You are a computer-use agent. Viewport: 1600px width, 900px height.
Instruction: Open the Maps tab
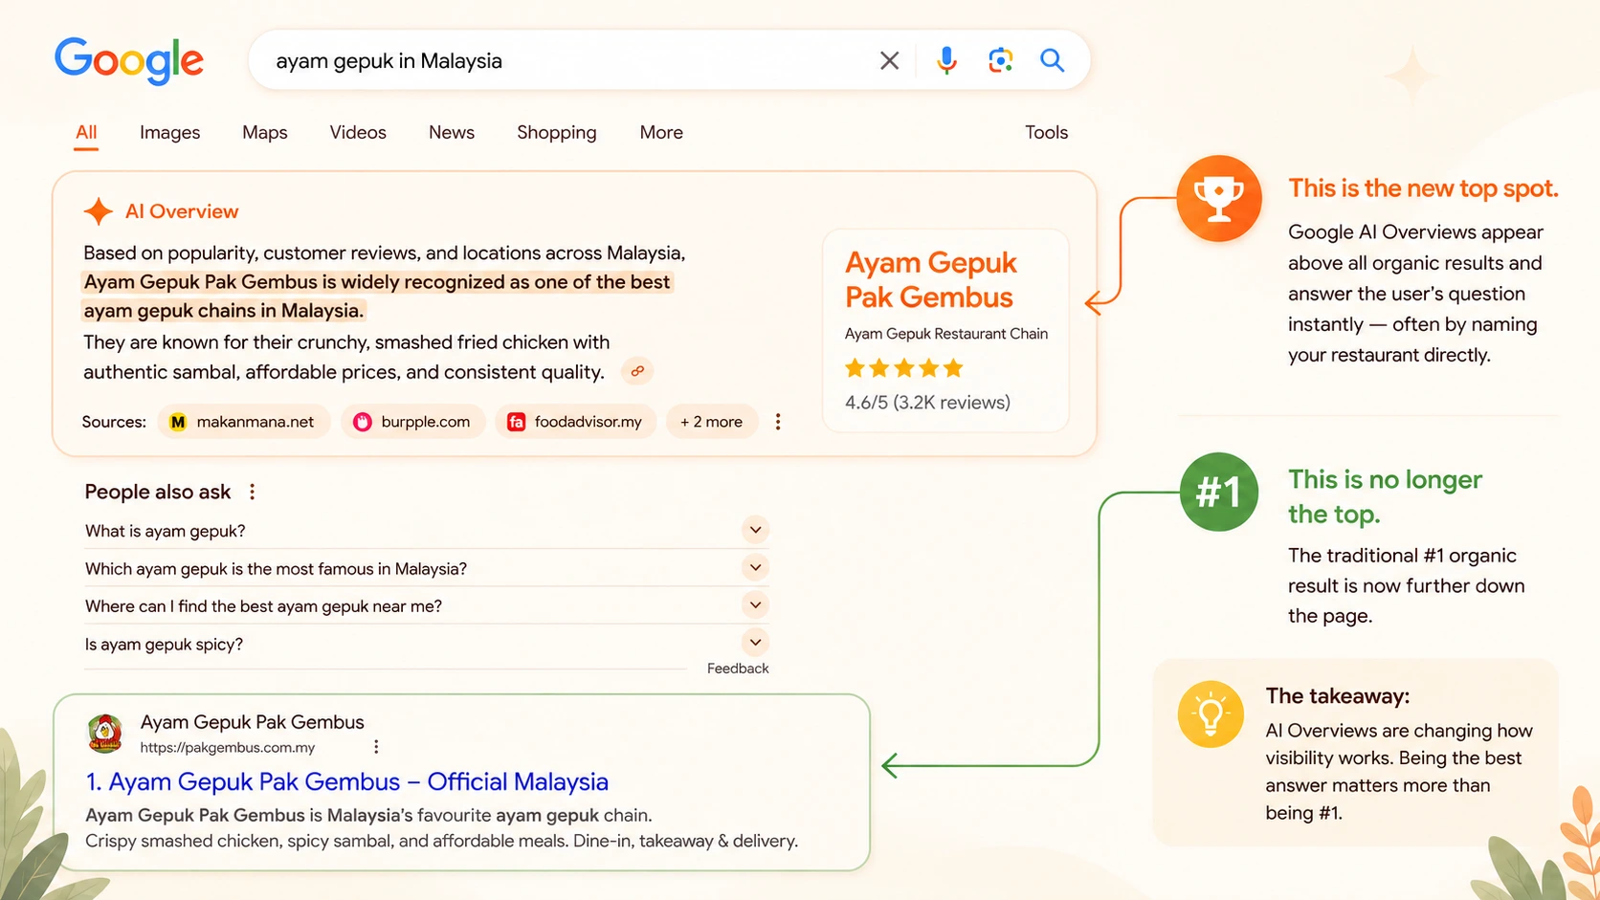(265, 133)
